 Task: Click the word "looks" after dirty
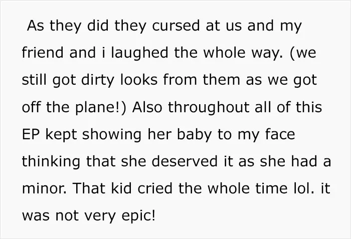tap(139, 80)
